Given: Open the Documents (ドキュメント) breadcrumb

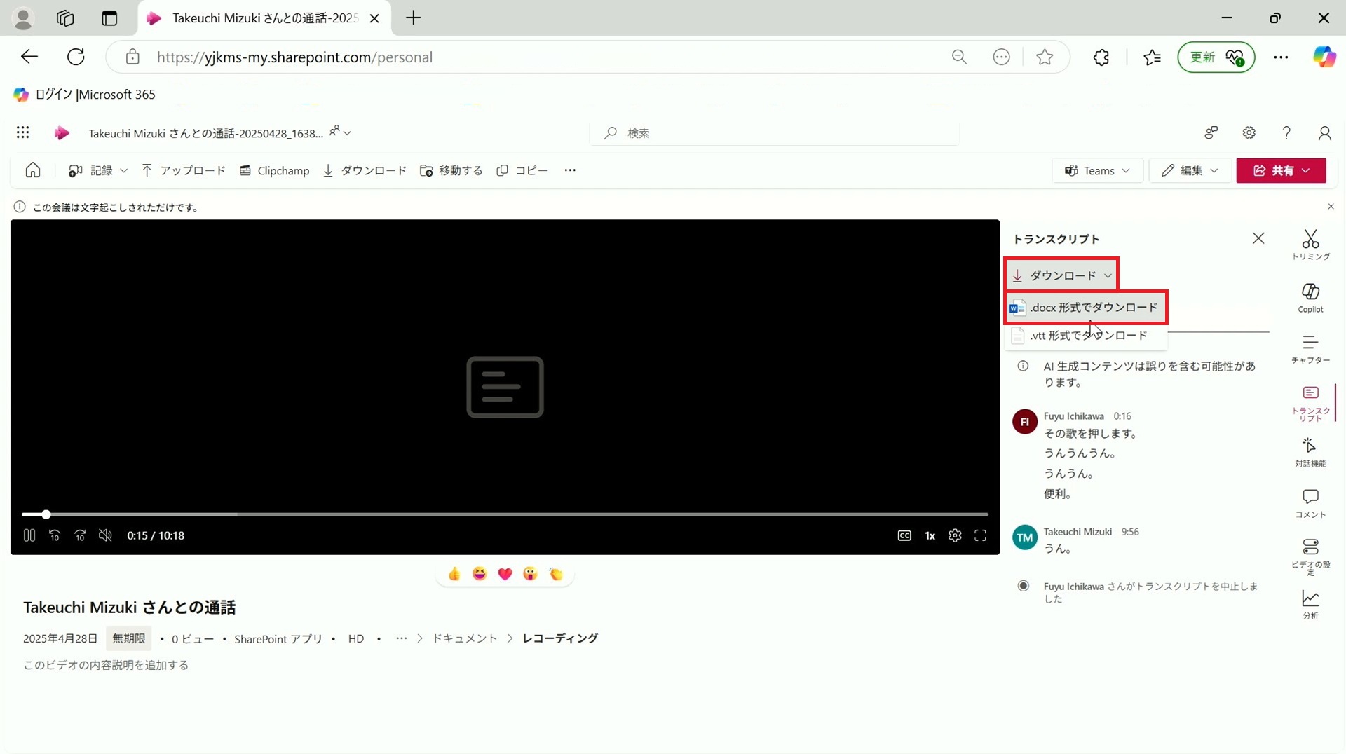Looking at the screenshot, I should 464,638.
